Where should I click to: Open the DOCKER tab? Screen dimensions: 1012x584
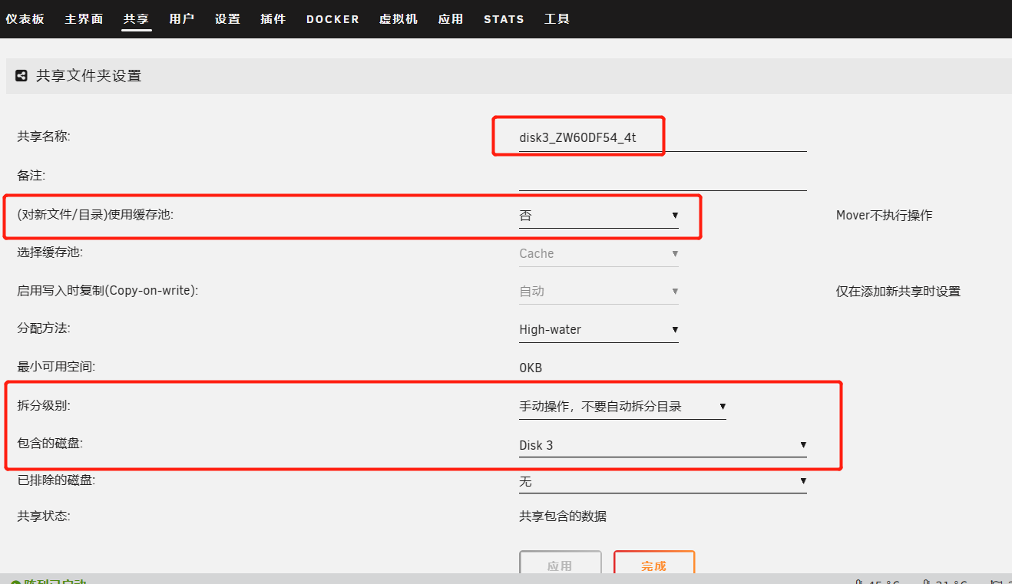pyautogui.click(x=332, y=19)
